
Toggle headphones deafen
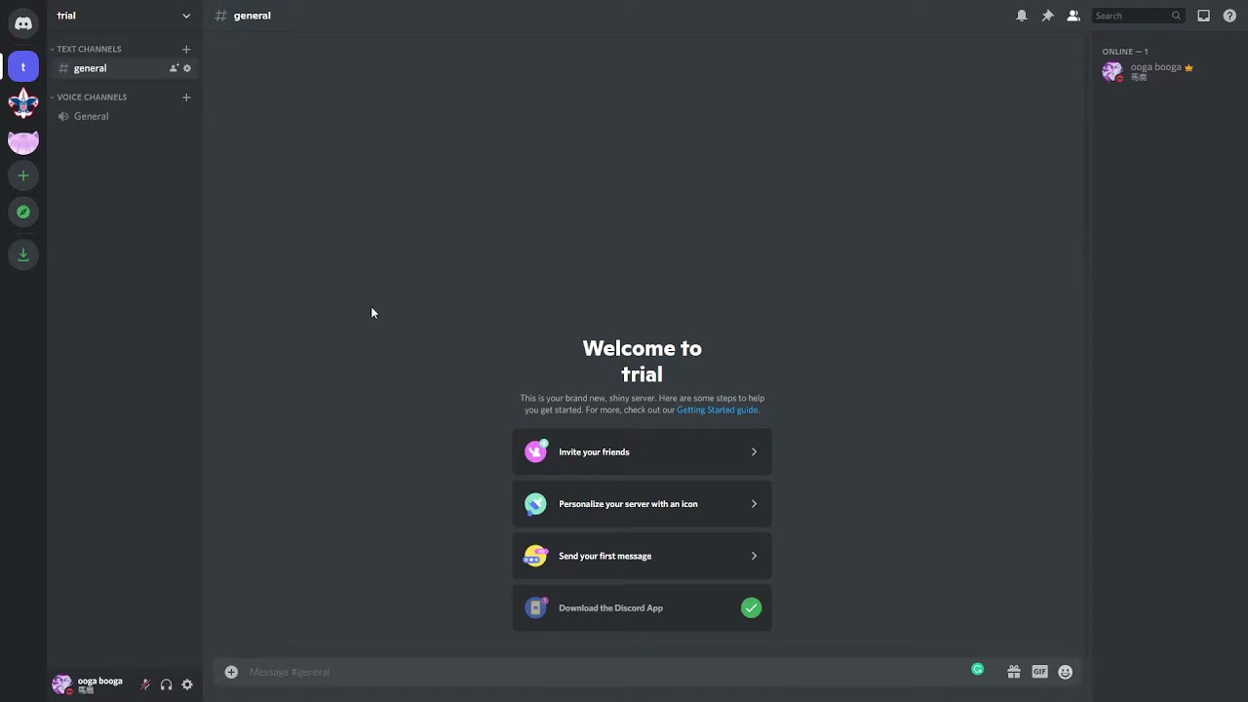(166, 684)
